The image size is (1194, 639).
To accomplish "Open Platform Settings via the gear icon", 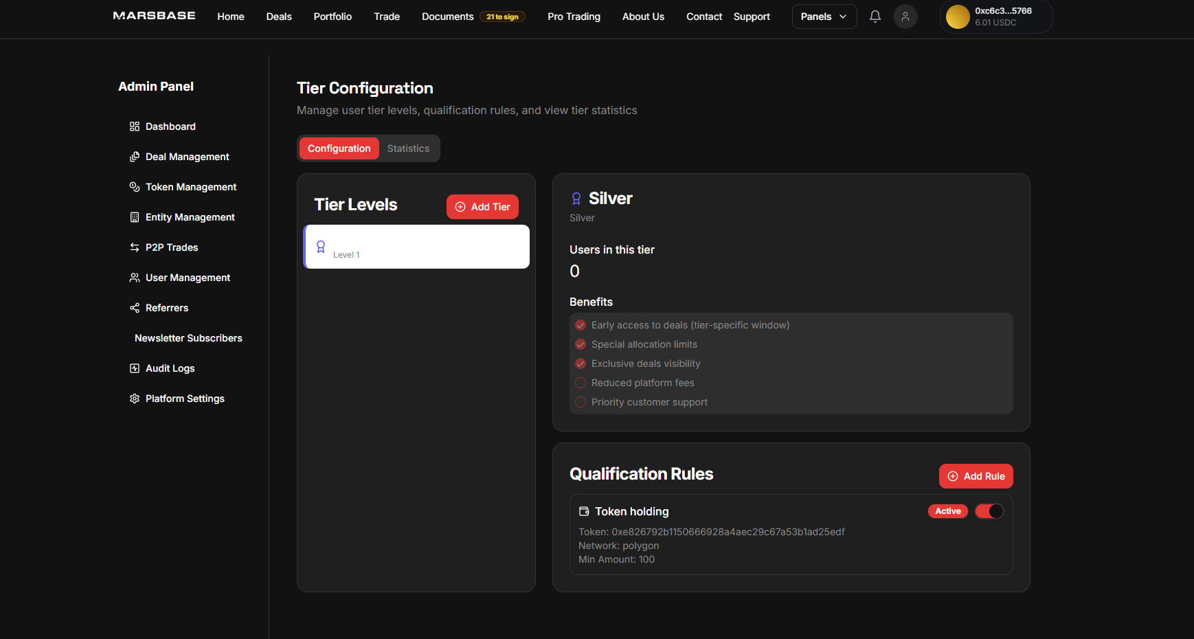I will coord(134,399).
